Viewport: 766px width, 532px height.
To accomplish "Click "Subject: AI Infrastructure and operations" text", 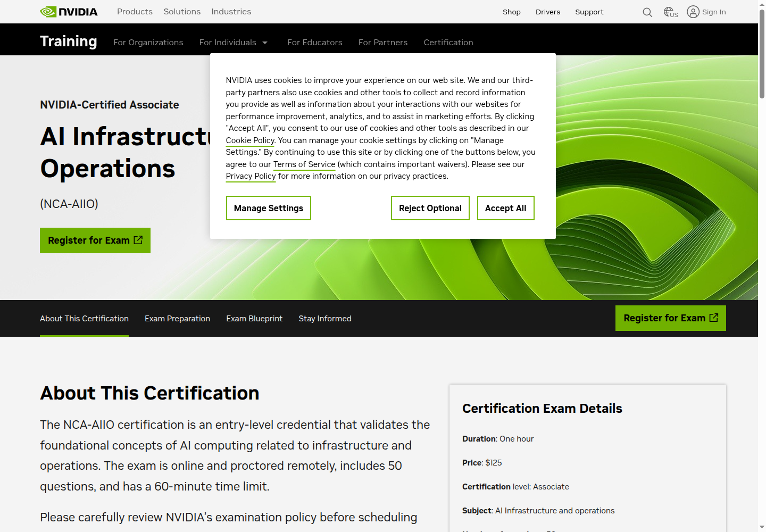I will pyautogui.click(x=538, y=511).
